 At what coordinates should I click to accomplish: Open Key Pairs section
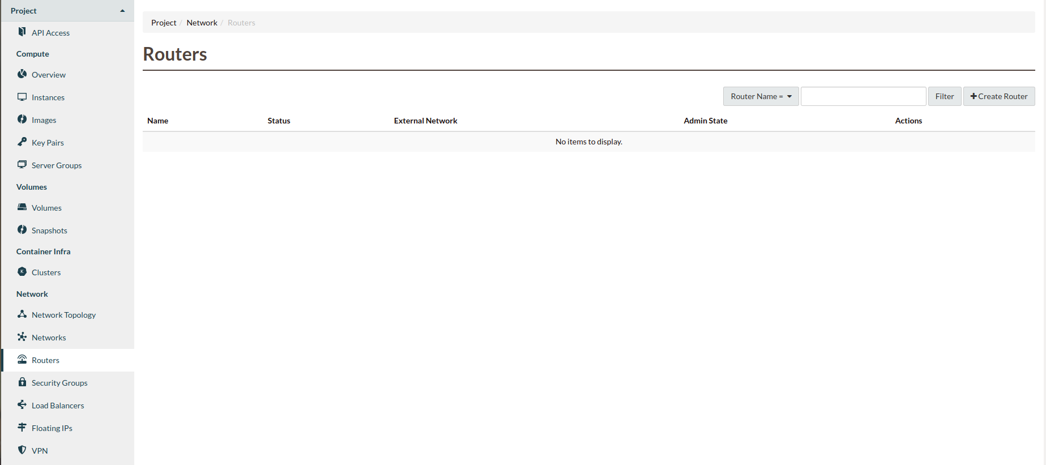[48, 143]
